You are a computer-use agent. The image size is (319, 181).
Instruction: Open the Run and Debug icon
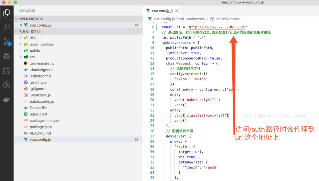tap(7, 56)
